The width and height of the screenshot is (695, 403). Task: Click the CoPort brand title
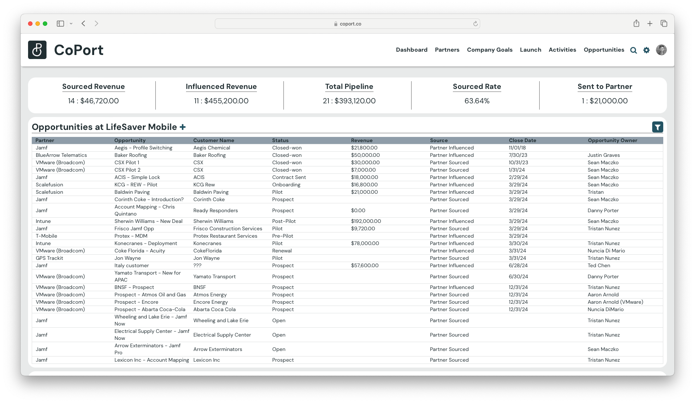pos(79,50)
